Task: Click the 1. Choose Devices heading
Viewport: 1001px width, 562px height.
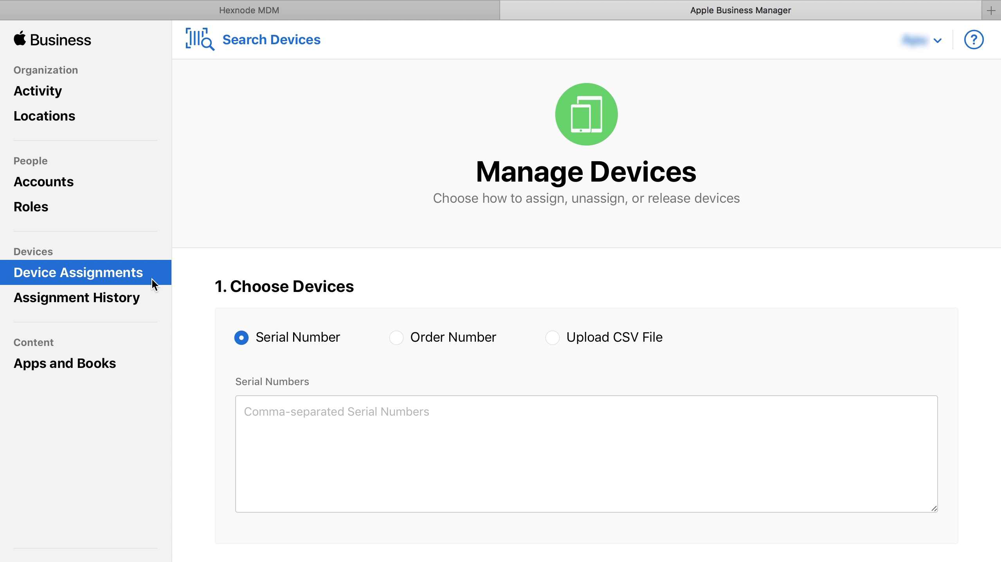Action: click(284, 286)
